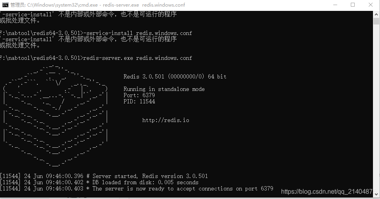Click the scrollbar up arrow
The image size is (380, 199).
(376, 14)
